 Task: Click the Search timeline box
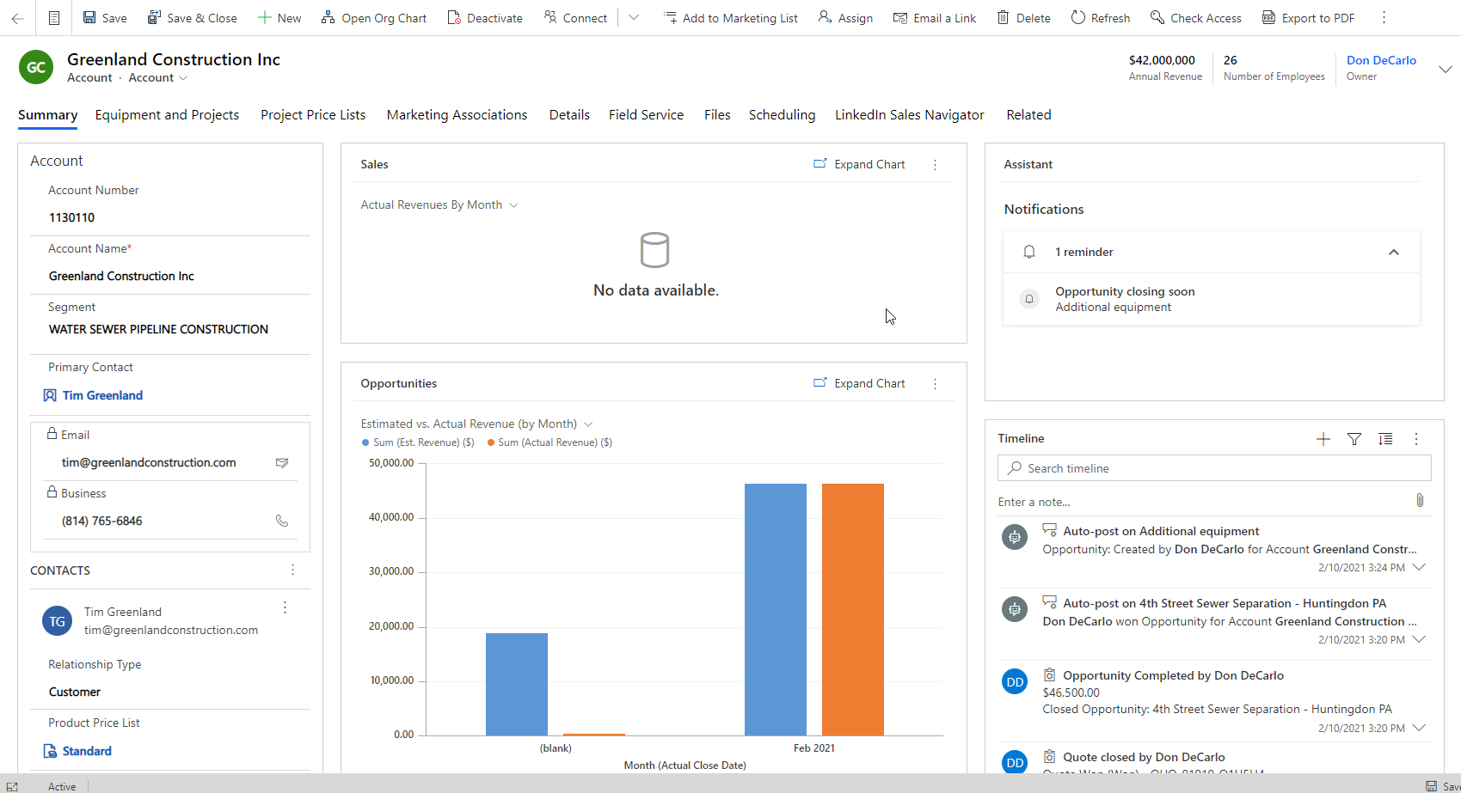click(x=1214, y=468)
